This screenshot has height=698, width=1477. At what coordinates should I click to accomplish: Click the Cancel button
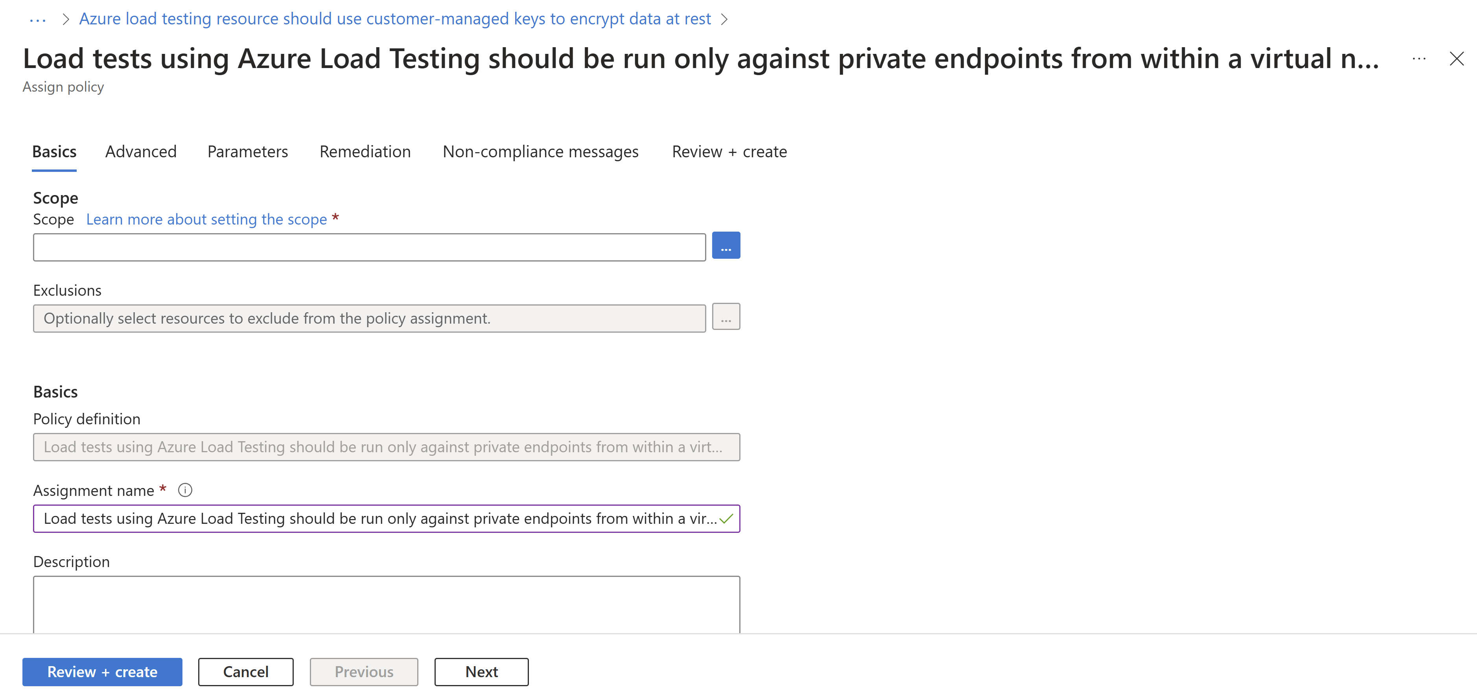click(x=245, y=672)
